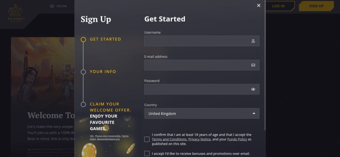The height and width of the screenshot is (157, 340).
Task: Click the Your Info step circle
Action: [x=83, y=72]
